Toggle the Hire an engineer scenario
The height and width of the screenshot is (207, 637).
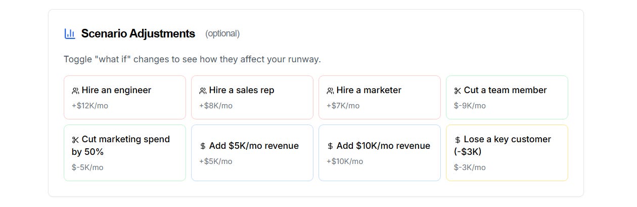click(x=125, y=97)
